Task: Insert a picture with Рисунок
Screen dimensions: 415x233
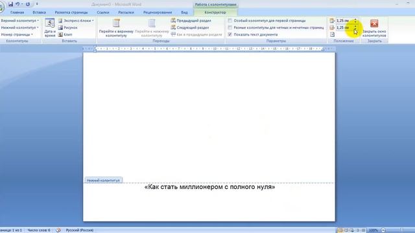Action: point(67,27)
